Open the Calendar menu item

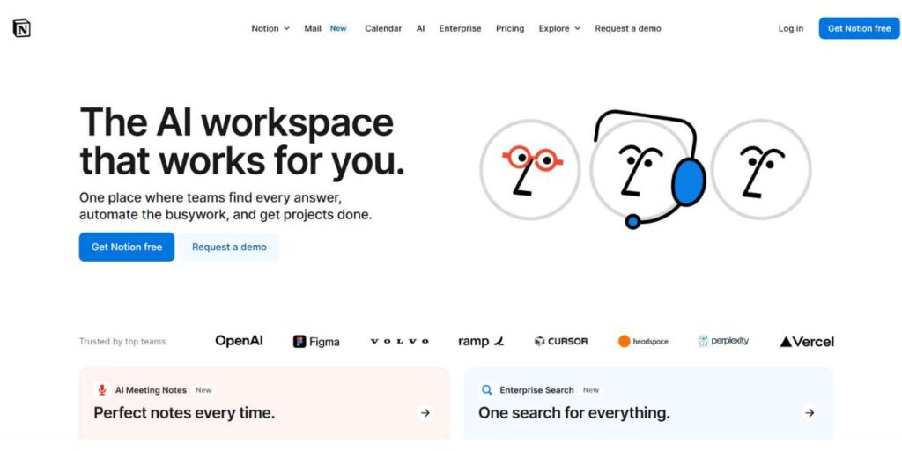[x=383, y=28]
